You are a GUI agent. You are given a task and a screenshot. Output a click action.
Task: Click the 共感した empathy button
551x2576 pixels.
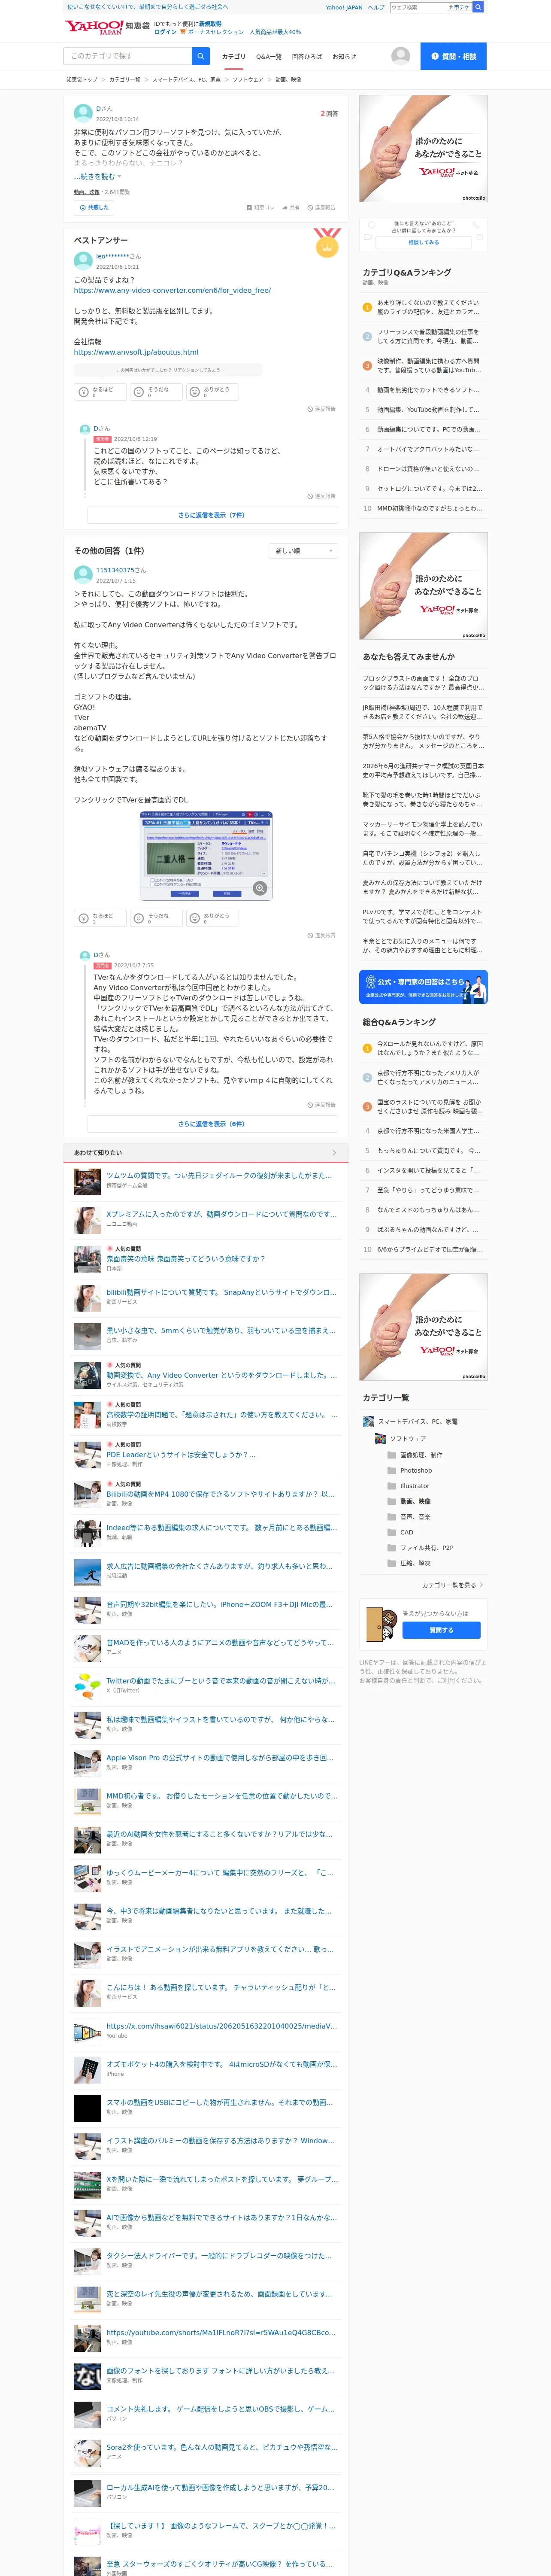pos(94,208)
